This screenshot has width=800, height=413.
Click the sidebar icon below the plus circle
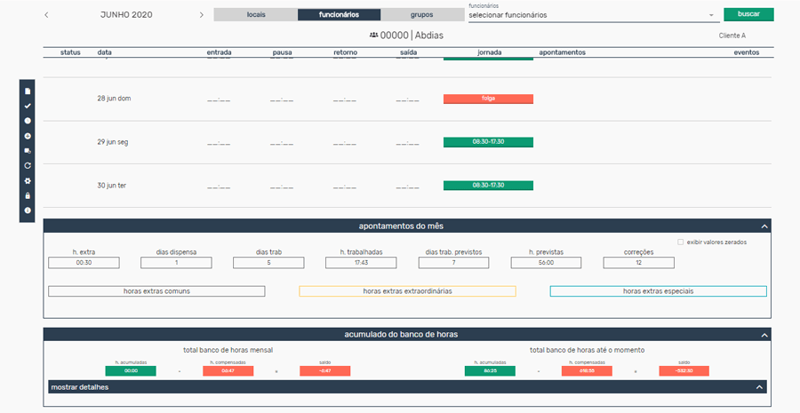coord(28,151)
